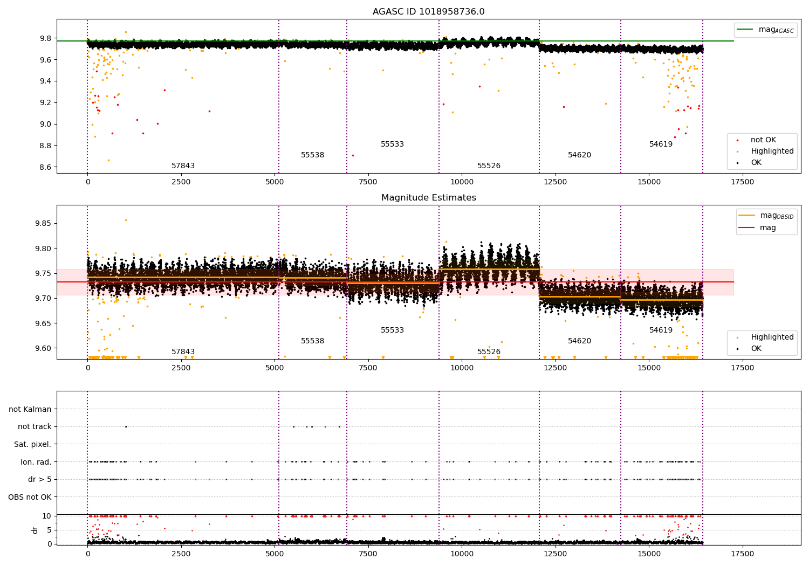This screenshot has height=566, width=809.
Task: Click the green mag AGASC legend line sample
Action: (x=745, y=30)
